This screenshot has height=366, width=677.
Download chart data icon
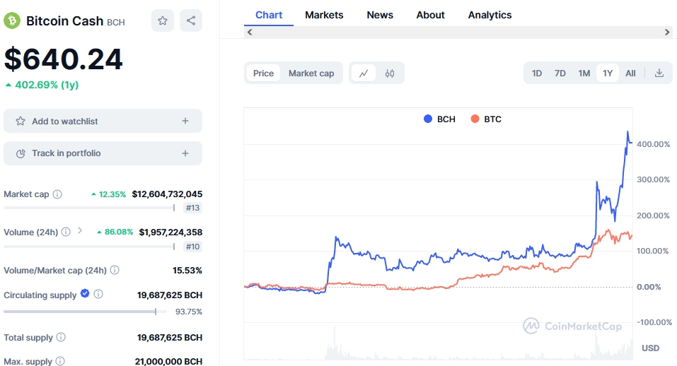tap(659, 73)
